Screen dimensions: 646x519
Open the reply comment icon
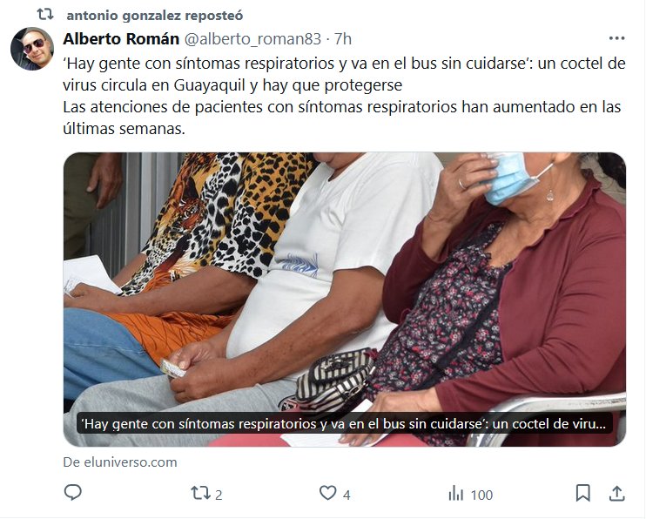[x=73, y=493]
